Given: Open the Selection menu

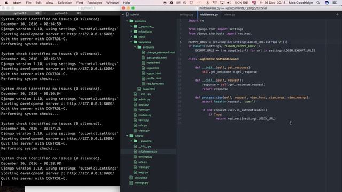Looking at the screenshot, I should coord(65,3).
